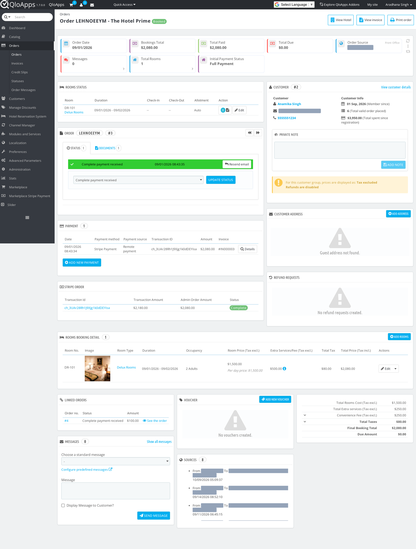Image resolution: width=416 pixels, height=549 pixels.
Task: Switch to the Documents tab
Action: [x=107, y=148]
